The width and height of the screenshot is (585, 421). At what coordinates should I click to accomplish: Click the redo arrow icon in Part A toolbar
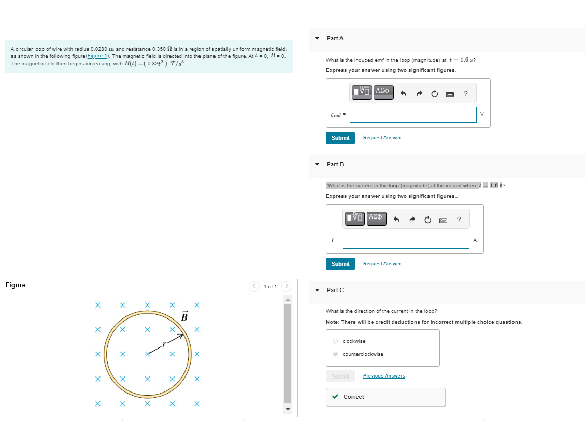click(419, 93)
